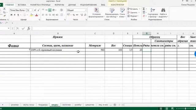Open the Общий number format dropdown
This screenshot has width=196, height=110.
click(86, 10)
